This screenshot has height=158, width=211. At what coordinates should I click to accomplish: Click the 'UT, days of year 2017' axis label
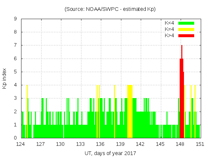[x=110, y=153]
